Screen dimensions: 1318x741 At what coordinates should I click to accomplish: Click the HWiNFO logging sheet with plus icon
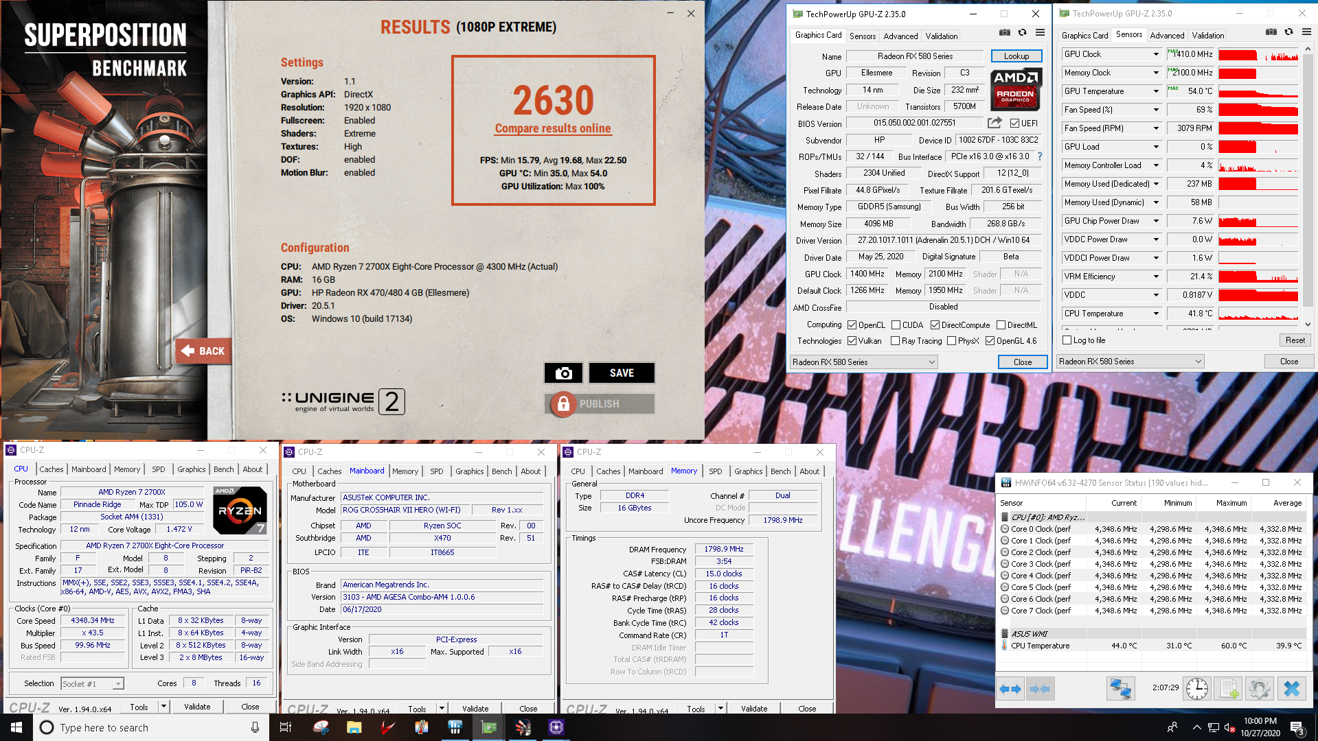[1228, 689]
